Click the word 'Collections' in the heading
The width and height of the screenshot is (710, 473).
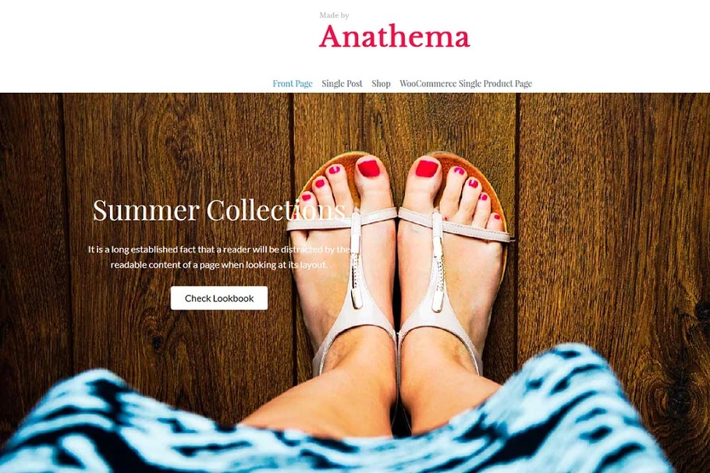point(275,210)
